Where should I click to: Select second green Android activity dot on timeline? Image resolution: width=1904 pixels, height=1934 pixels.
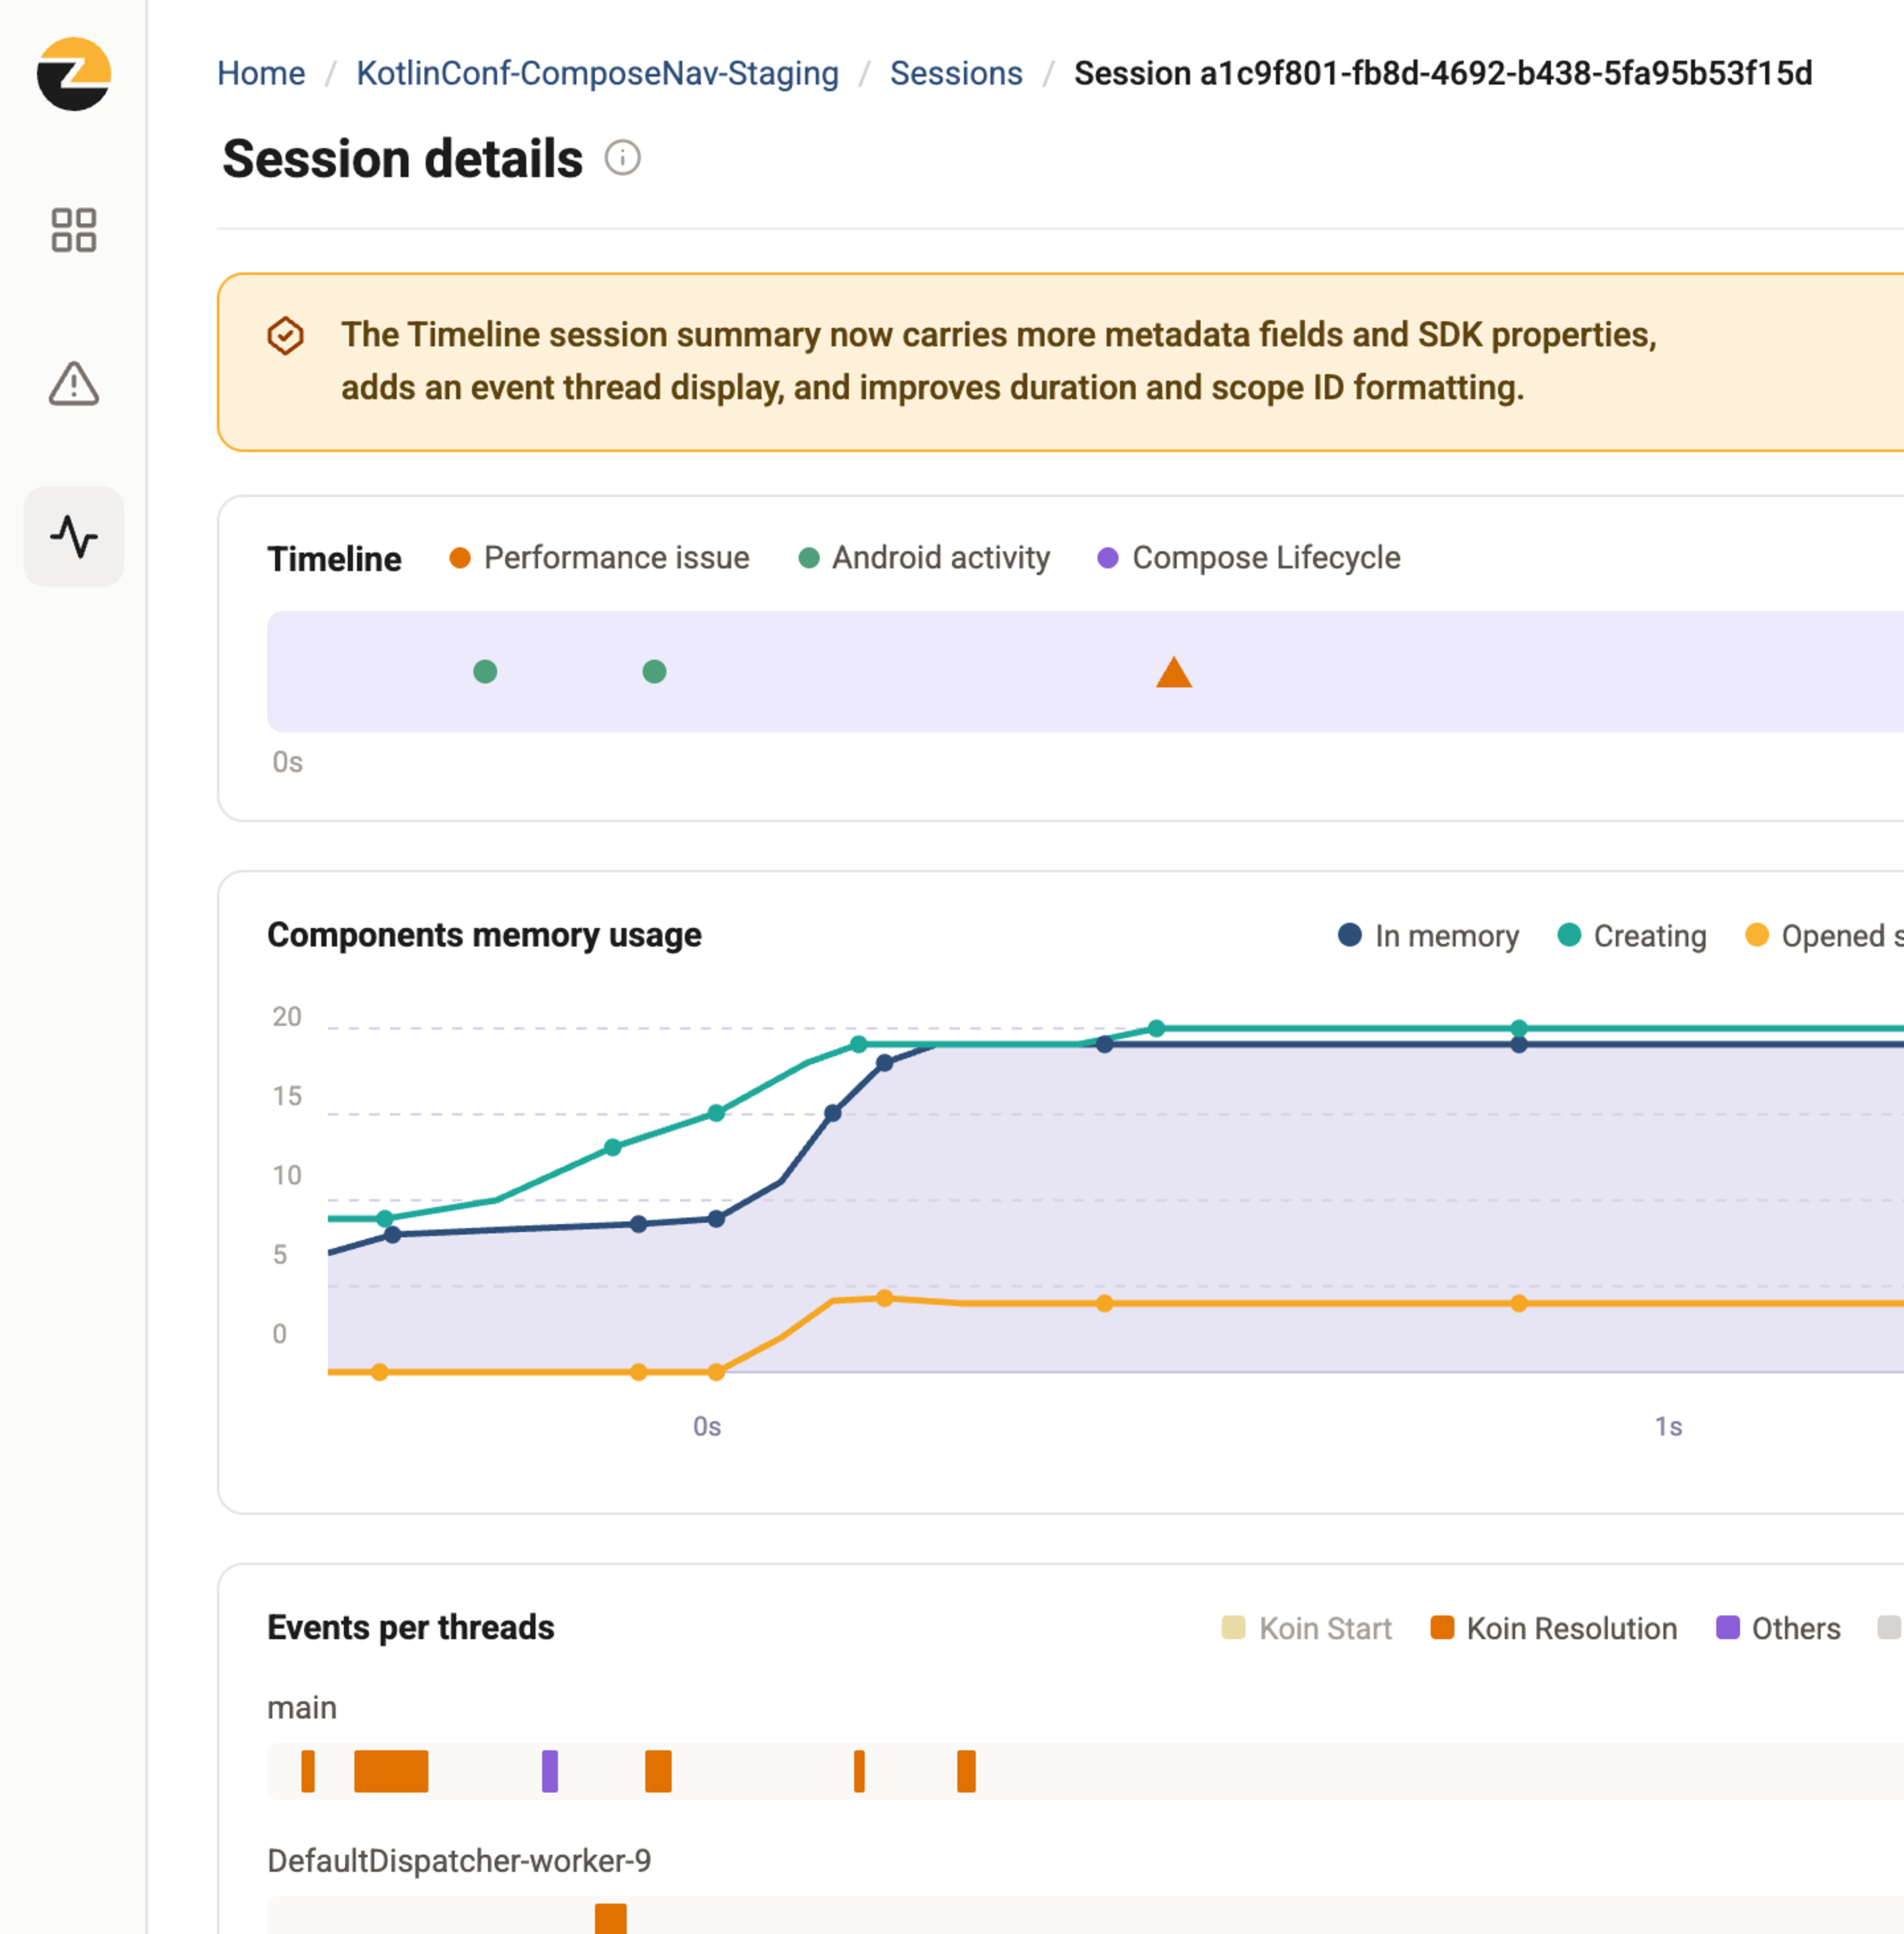point(654,672)
